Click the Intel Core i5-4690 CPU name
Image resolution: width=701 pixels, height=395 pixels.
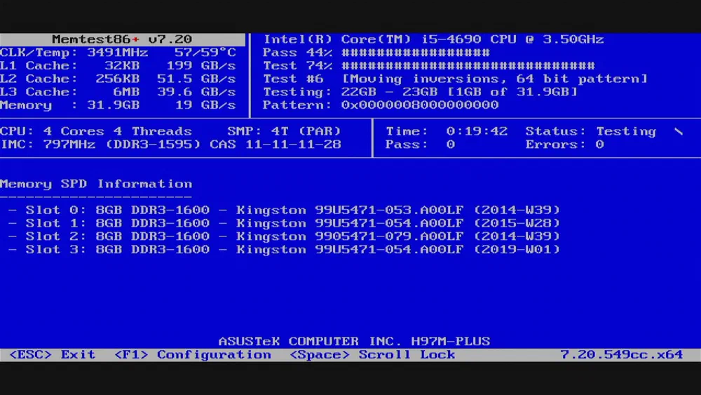433,39
